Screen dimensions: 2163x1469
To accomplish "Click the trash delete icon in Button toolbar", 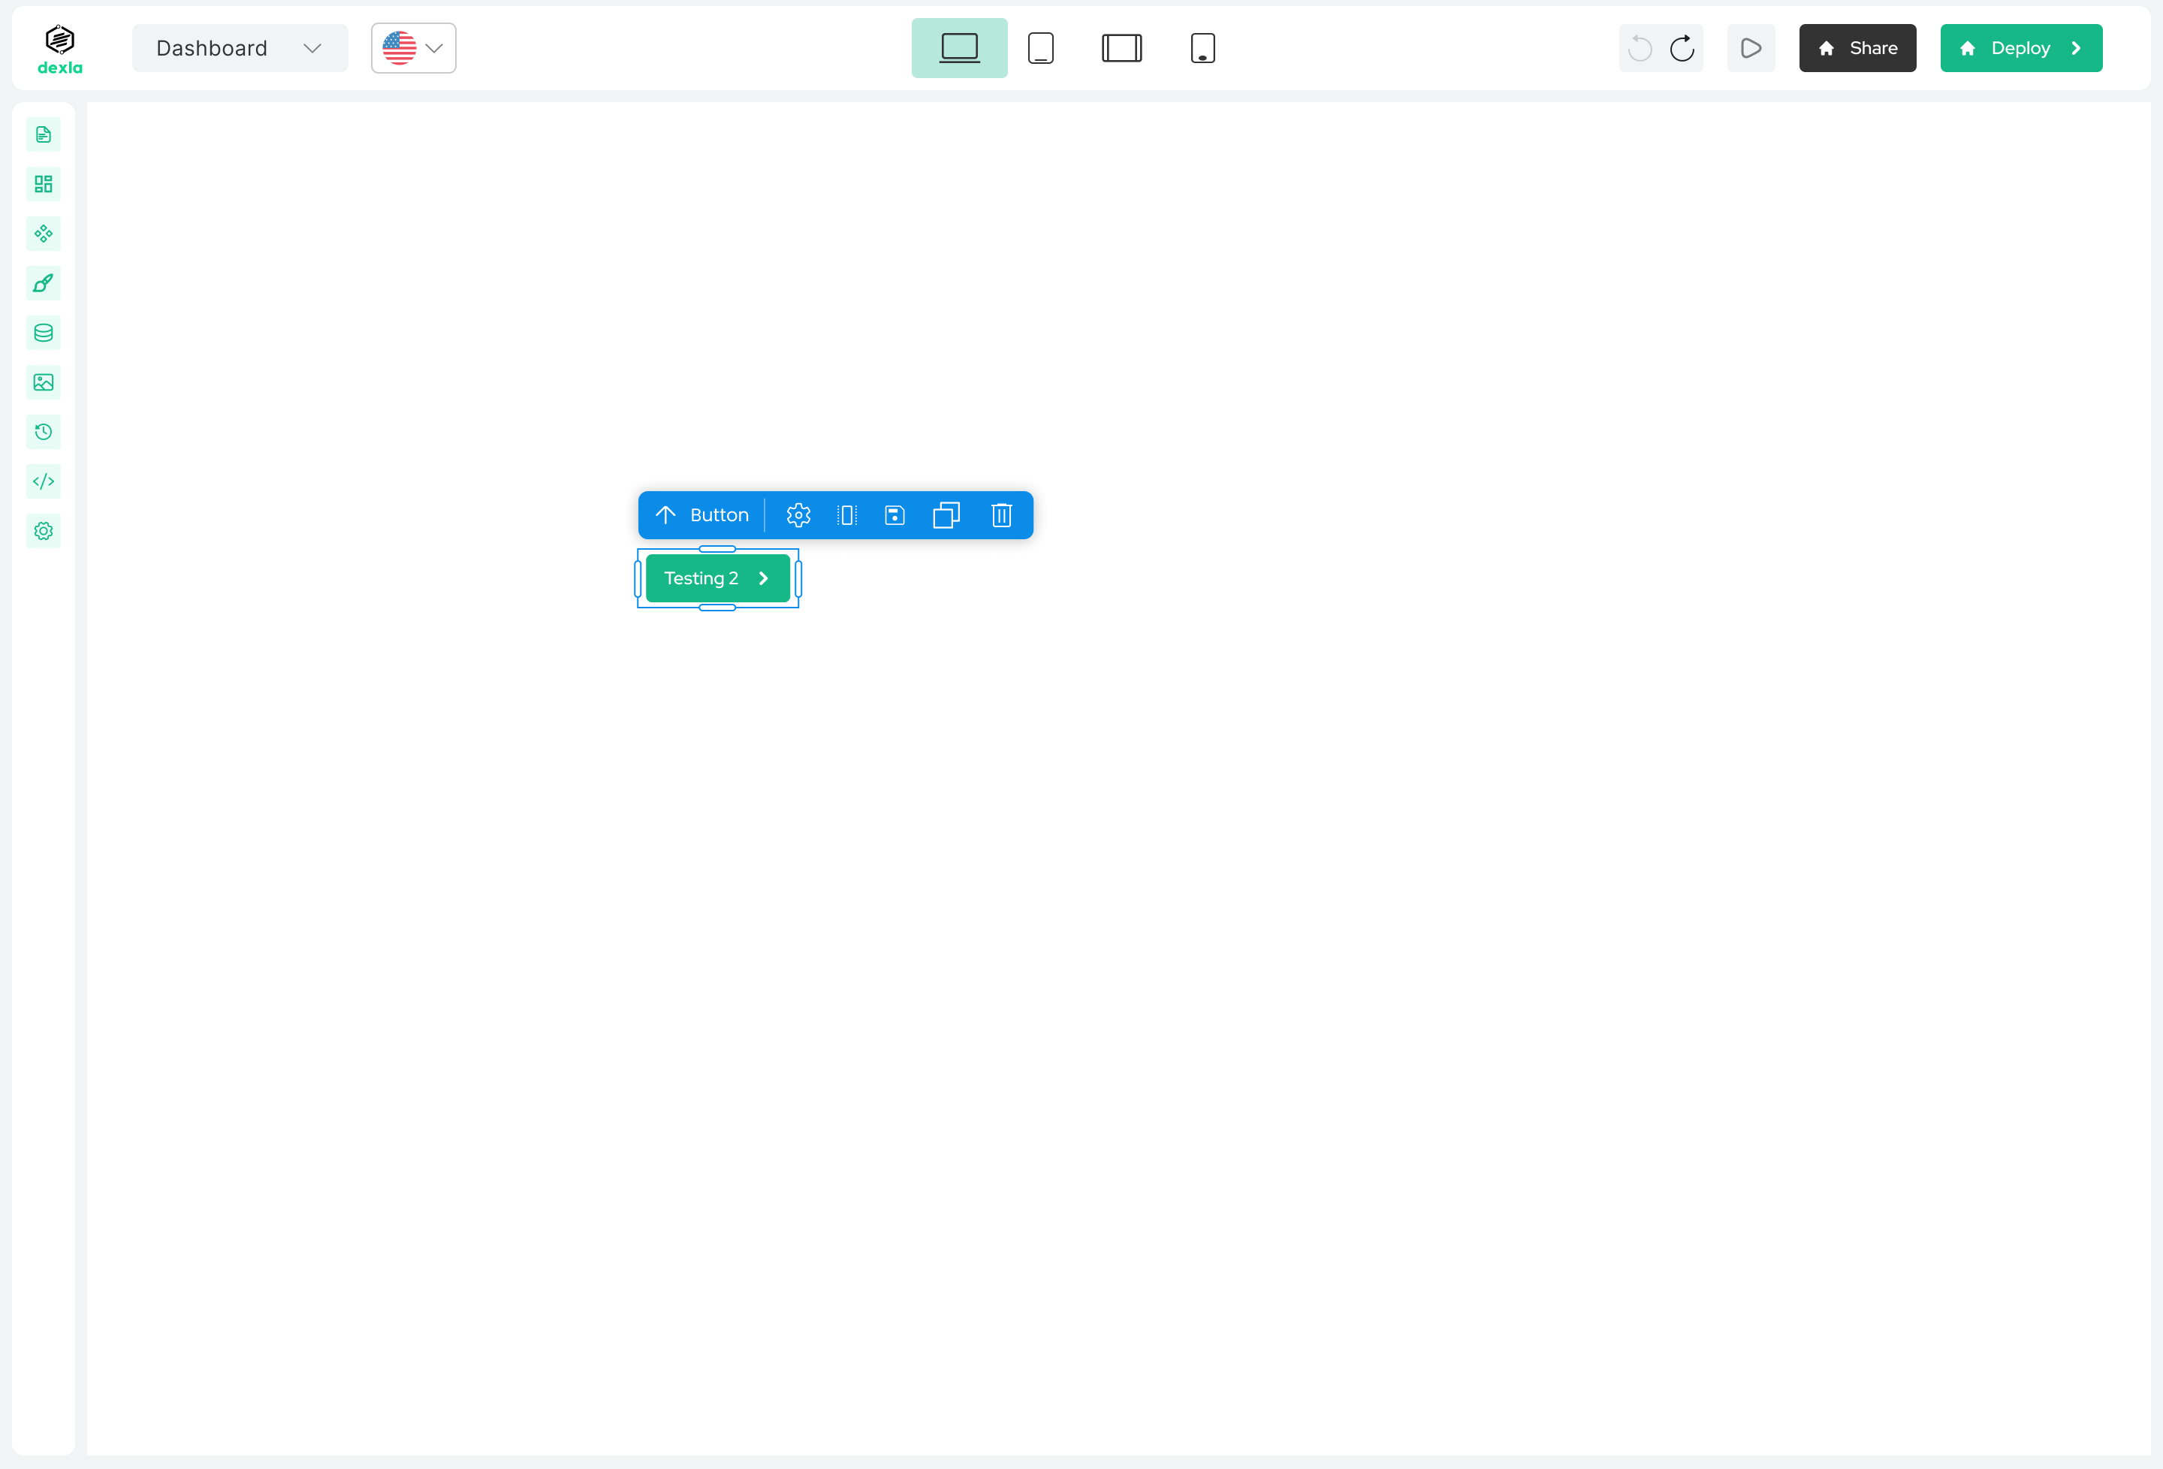I will point(1001,514).
